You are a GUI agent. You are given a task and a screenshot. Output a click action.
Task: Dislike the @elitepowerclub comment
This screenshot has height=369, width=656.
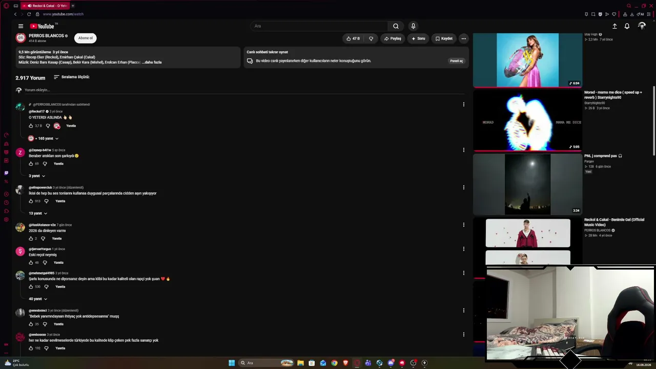(46, 201)
